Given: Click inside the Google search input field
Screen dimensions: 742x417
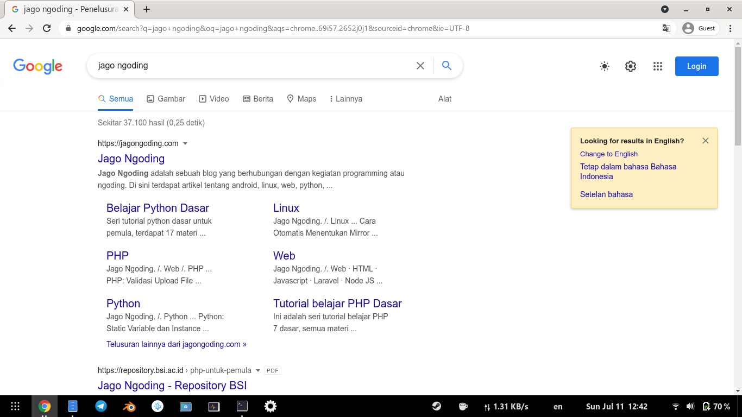Looking at the screenshot, I should (x=250, y=66).
